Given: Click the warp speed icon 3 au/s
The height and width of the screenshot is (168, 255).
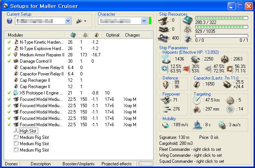Looking at the screenshot, I should point(222,125).
